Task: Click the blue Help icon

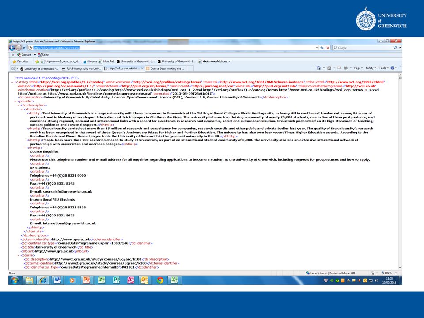Action: click(392, 68)
